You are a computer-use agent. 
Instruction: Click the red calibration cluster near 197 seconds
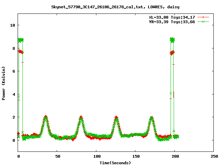point(172,53)
